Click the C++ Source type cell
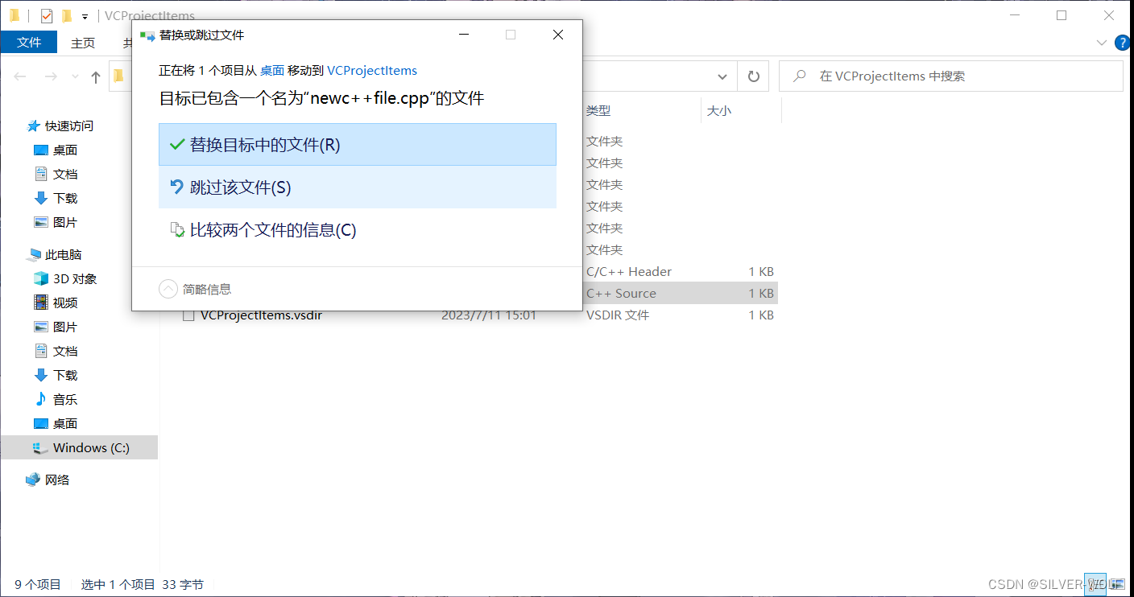Screen dimensions: 1134x597 click(621, 294)
